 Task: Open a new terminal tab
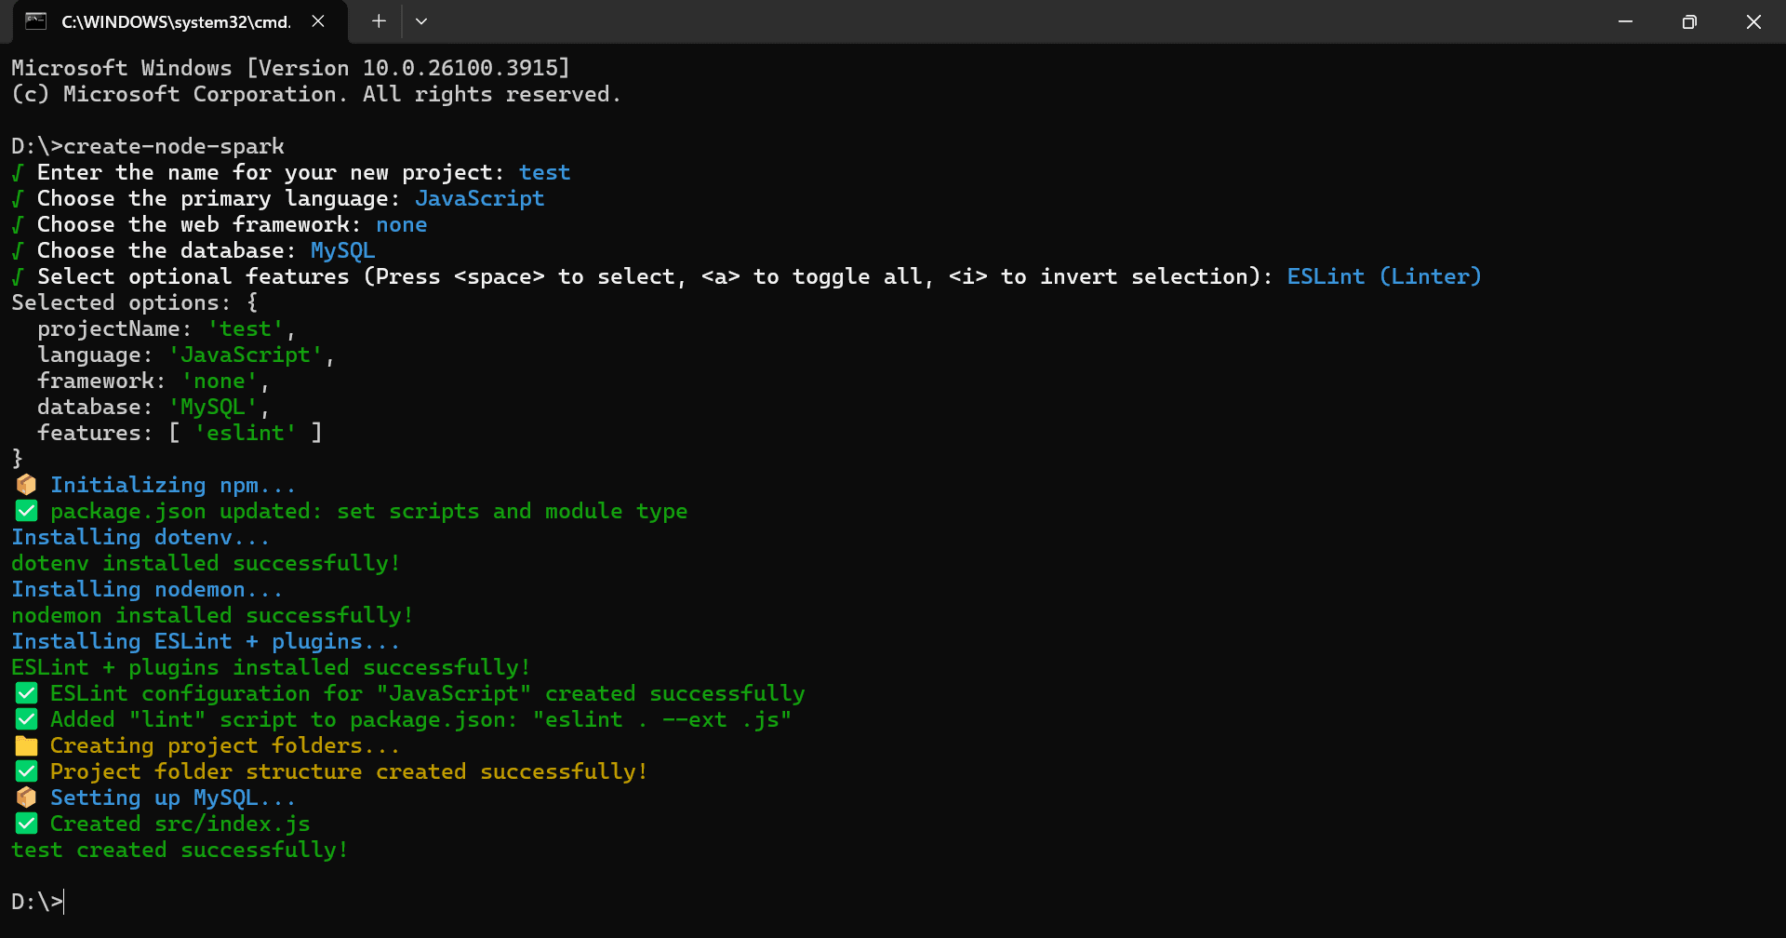tap(379, 21)
